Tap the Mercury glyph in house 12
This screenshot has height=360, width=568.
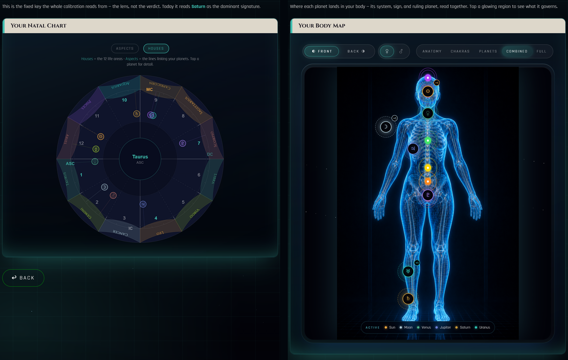point(96,149)
